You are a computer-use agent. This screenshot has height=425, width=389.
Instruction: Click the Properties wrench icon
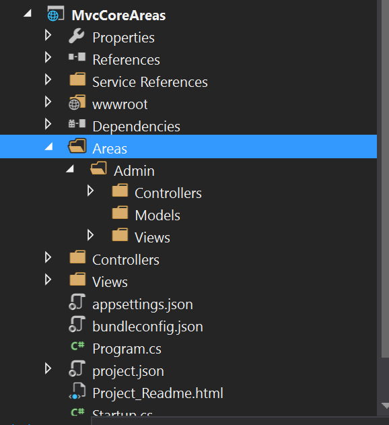pyautogui.click(x=77, y=36)
